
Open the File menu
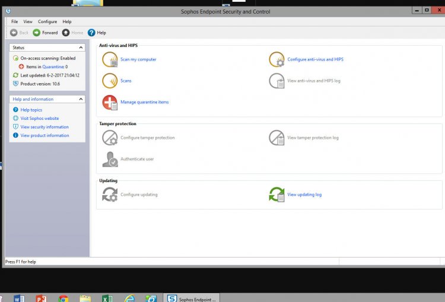[14, 21]
